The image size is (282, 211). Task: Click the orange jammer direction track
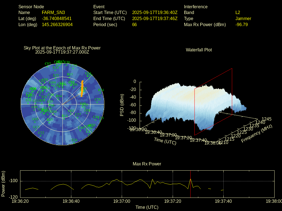[82, 88]
